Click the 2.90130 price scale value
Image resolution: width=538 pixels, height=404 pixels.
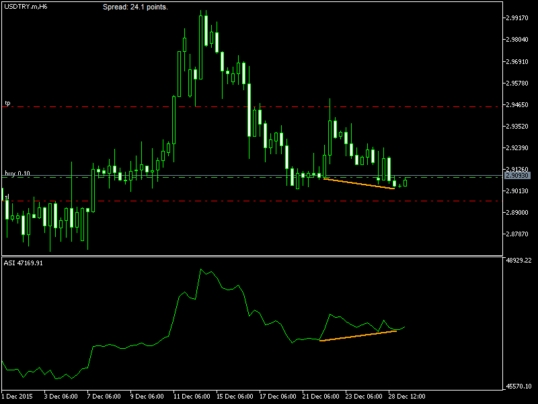[x=517, y=191]
